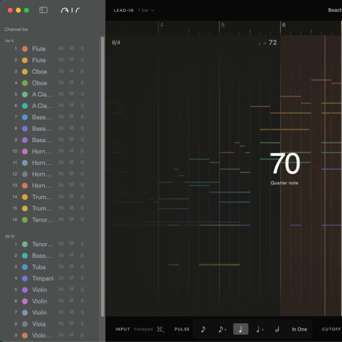Viewport: 342px width, 342px height.
Task: Solo the Viola channel
Action: 82,324
